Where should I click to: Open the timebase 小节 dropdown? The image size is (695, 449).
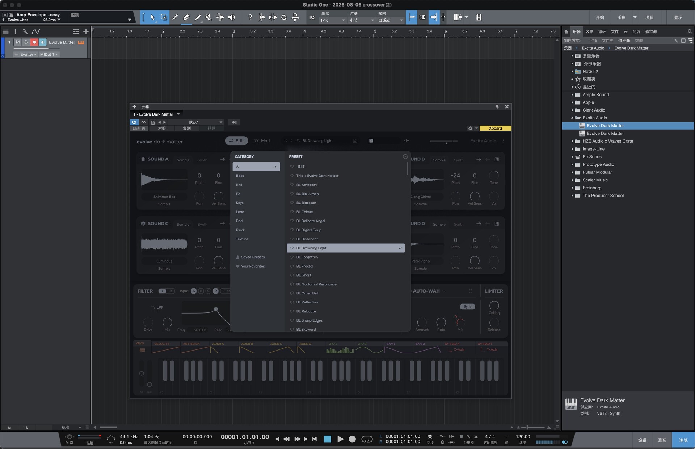(361, 20)
